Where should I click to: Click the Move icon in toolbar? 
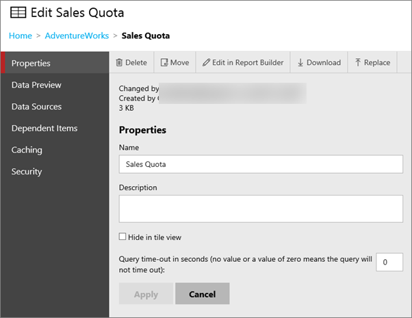point(164,62)
